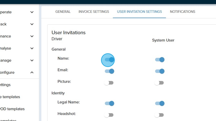216x121 pixels.
Task: Disable Driver Email toggle
Action: point(109,71)
